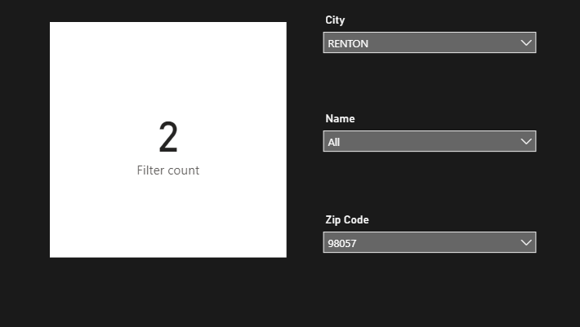580x327 pixels.
Task: Click the City slicer header label
Action: (x=335, y=20)
